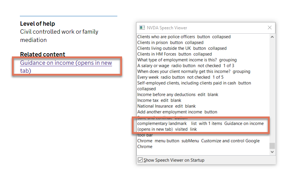
Task: Place cursor on 'Income tax edit blank' line
Action: (x=159, y=101)
